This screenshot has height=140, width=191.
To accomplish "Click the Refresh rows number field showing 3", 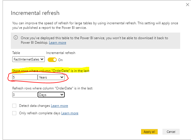I will click(x=25, y=95).
